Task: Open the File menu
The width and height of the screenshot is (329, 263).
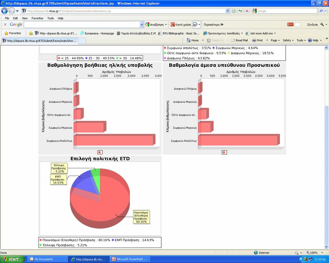Action: [7, 18]
